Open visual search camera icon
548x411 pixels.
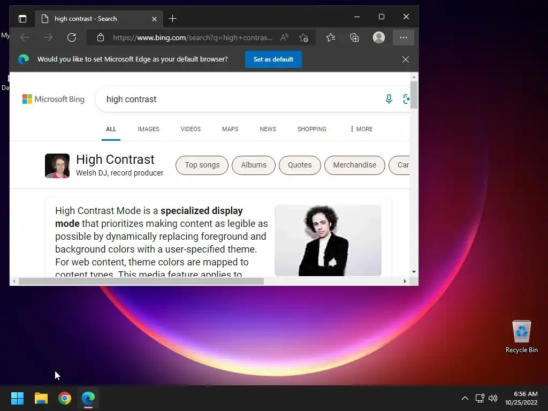[406, 99]
